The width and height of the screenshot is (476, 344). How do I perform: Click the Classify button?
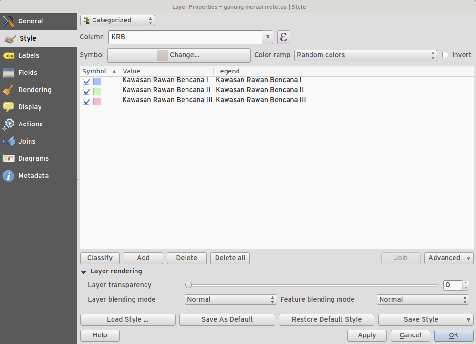pyautogui.click(x=100, y=258)
